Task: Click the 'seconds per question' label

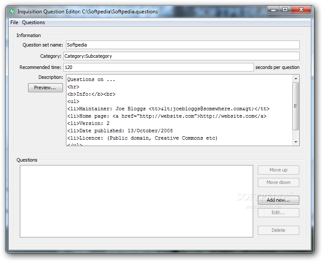Action: (x=277, y=67)
